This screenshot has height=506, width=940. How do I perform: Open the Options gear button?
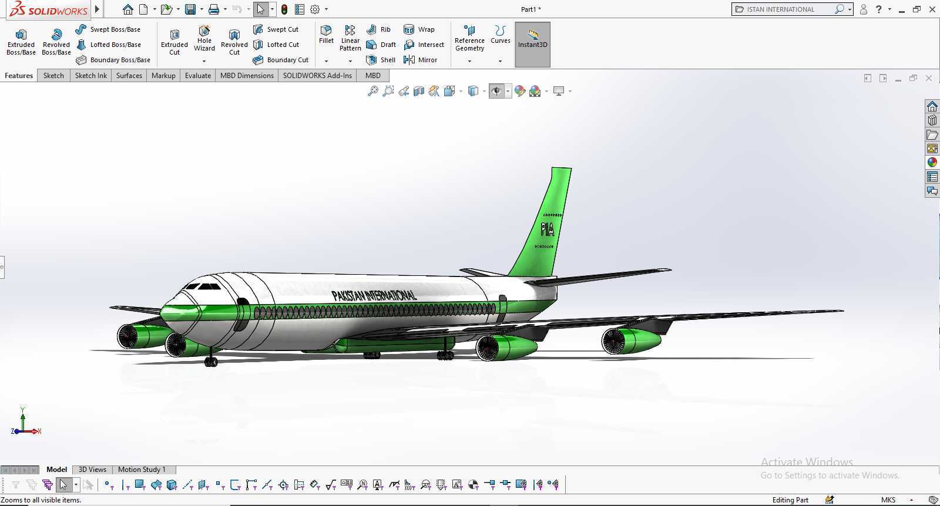[315, 9]
